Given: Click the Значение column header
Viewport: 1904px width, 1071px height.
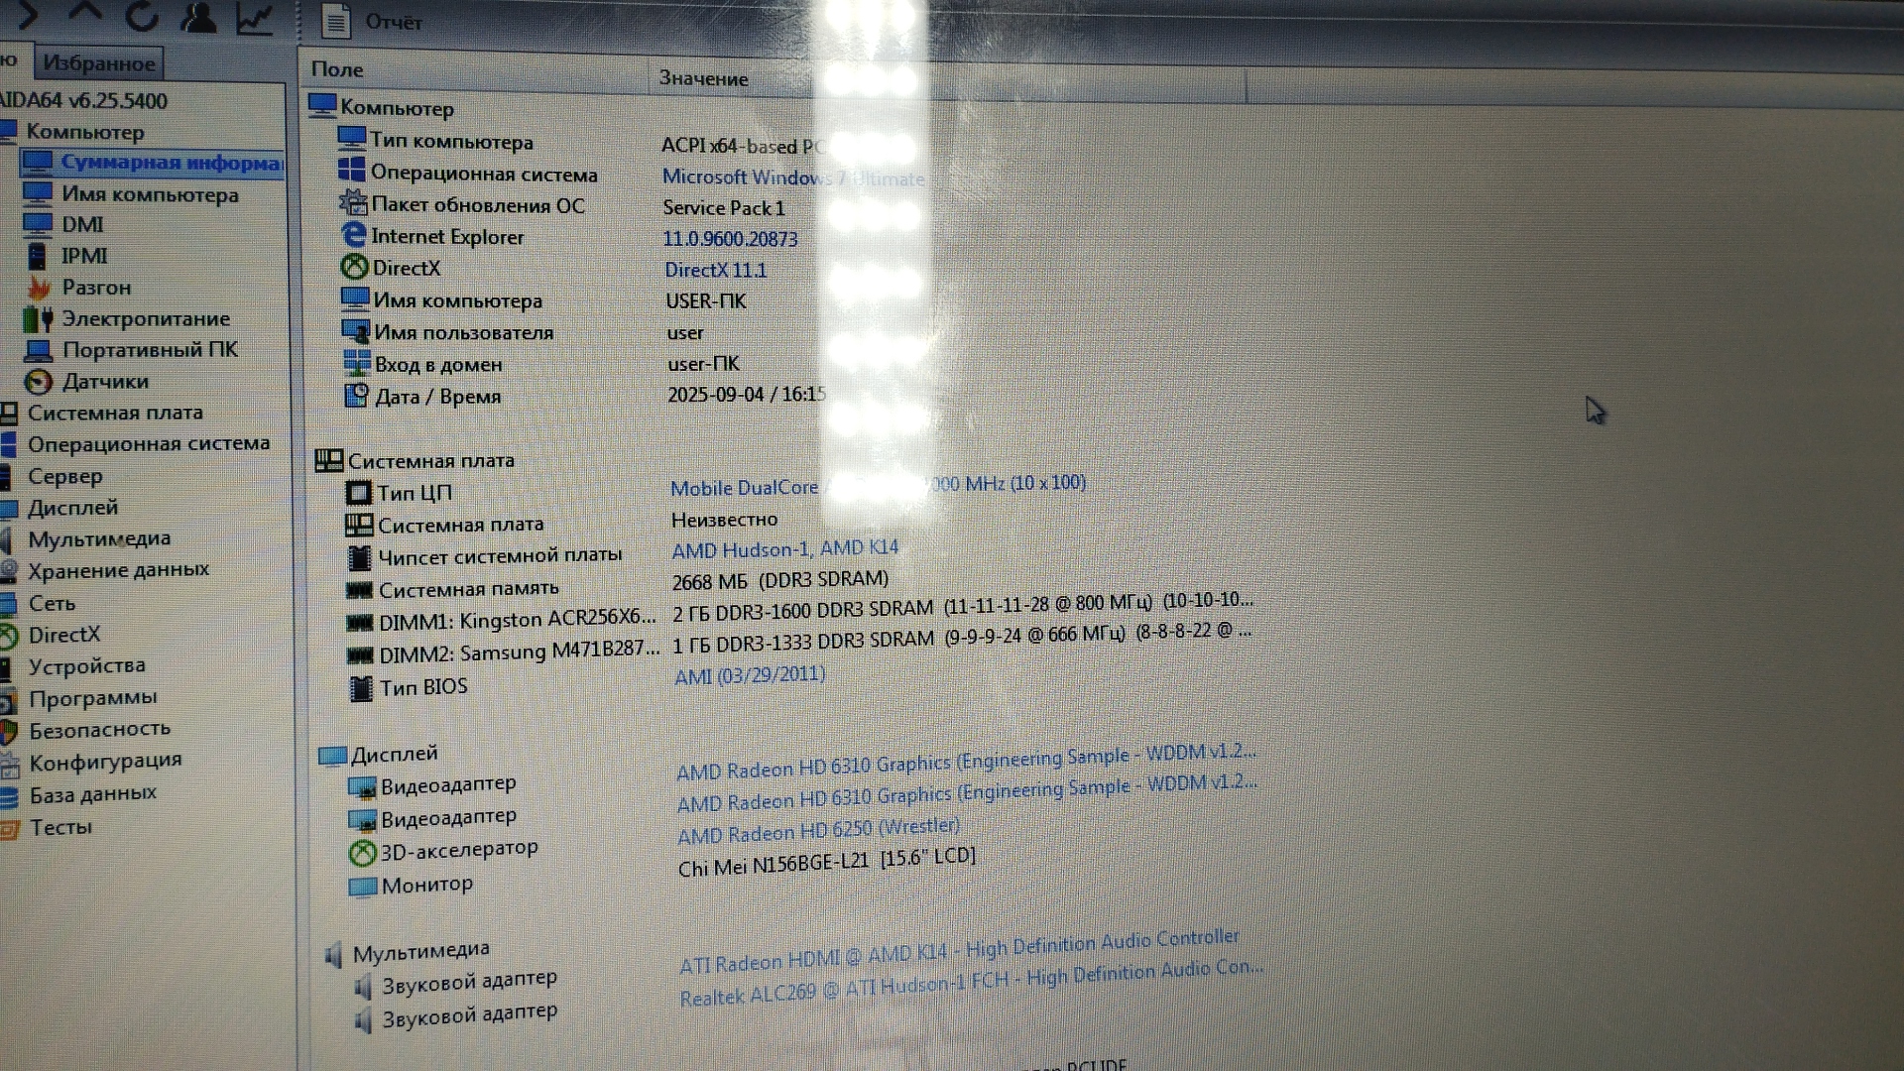Looking at the screenshot, I should coord(703,78).
